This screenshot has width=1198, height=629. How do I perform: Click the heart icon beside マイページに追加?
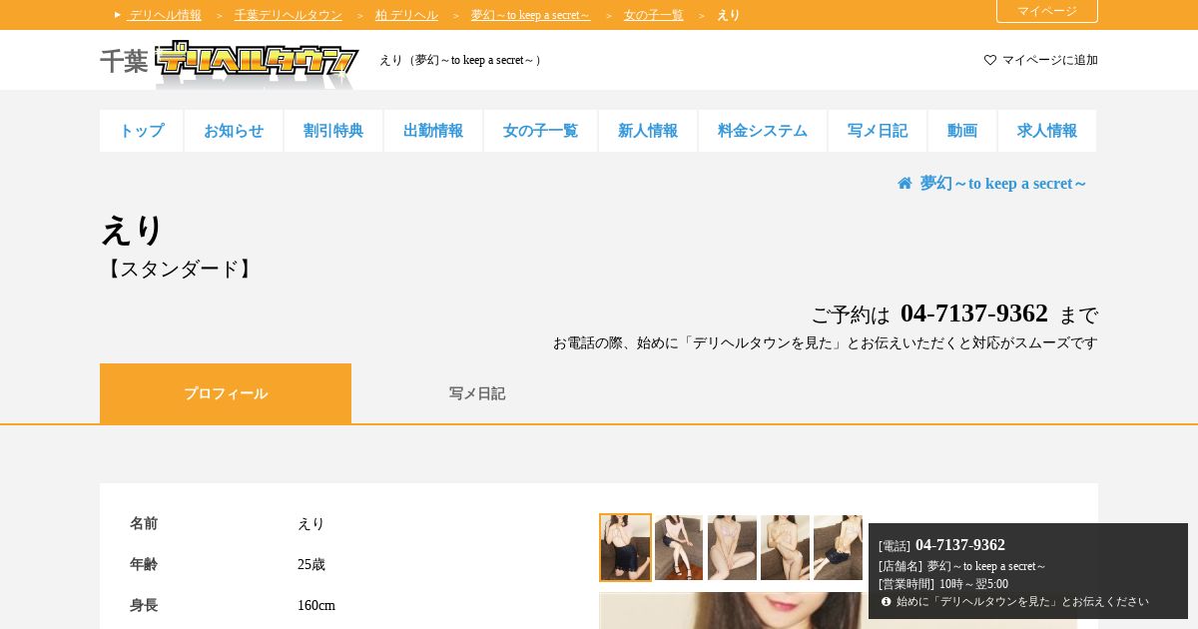(990, 60)
